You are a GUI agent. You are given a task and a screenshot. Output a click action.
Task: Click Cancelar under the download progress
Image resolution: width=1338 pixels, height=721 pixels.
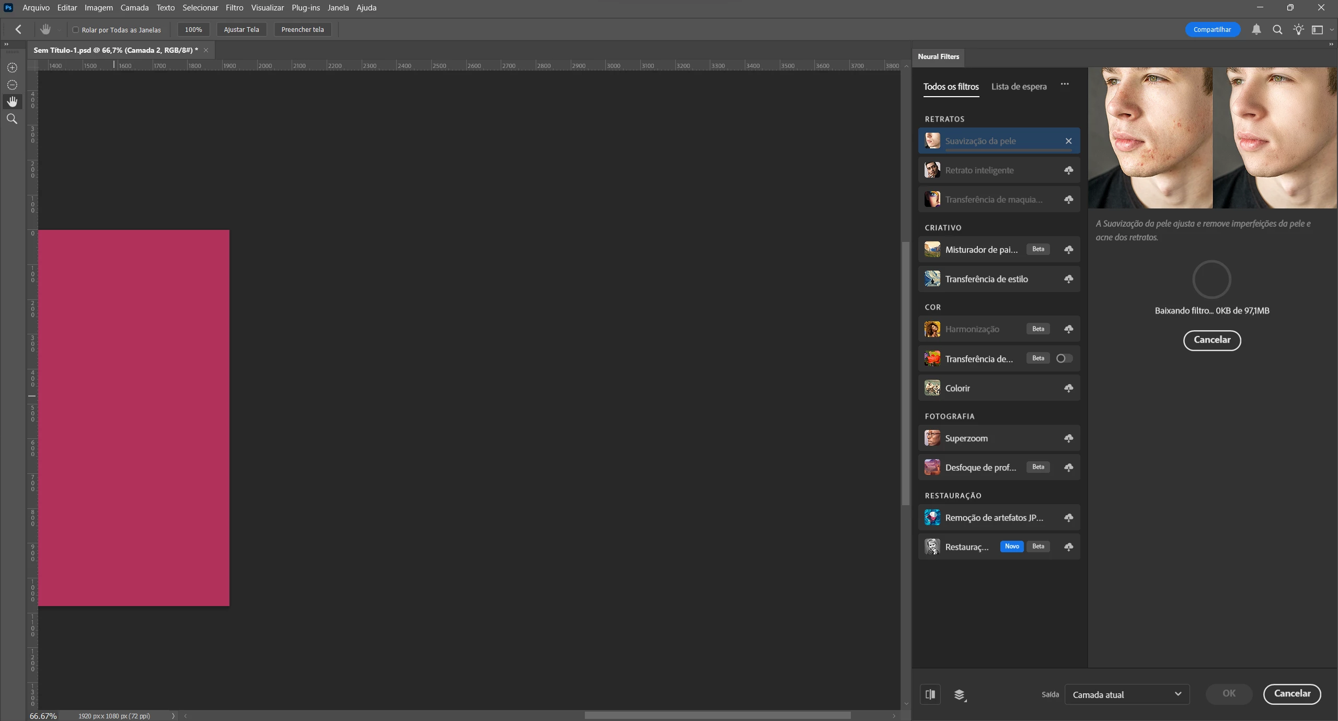click(x=1212, y=340)
